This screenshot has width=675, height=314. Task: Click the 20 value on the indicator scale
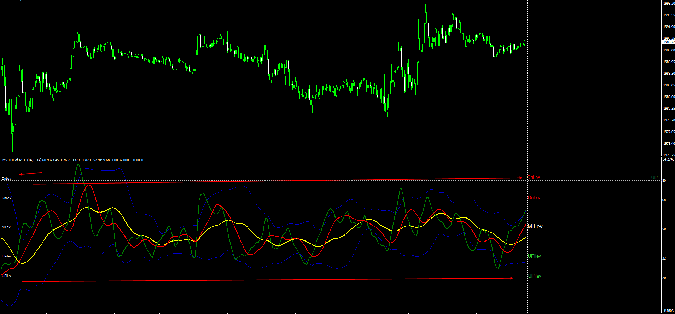(664, 278)
